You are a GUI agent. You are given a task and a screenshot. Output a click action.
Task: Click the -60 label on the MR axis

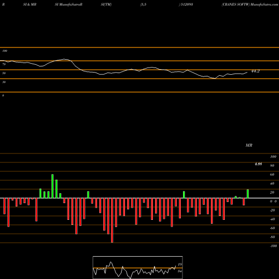pos(272,228)
